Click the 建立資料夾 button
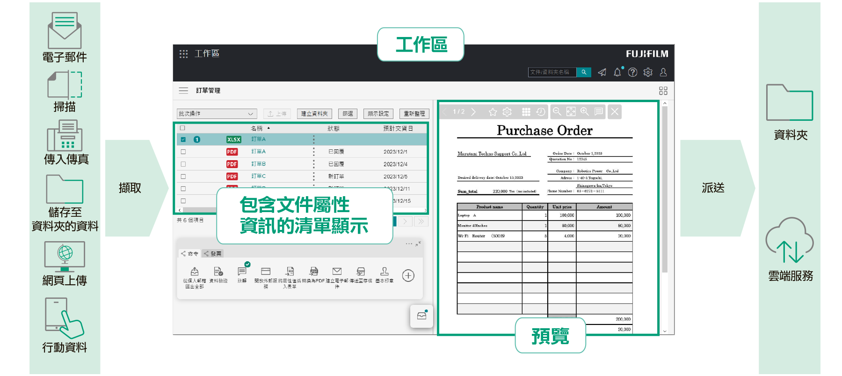842x376 pixels. pos(314,114)
